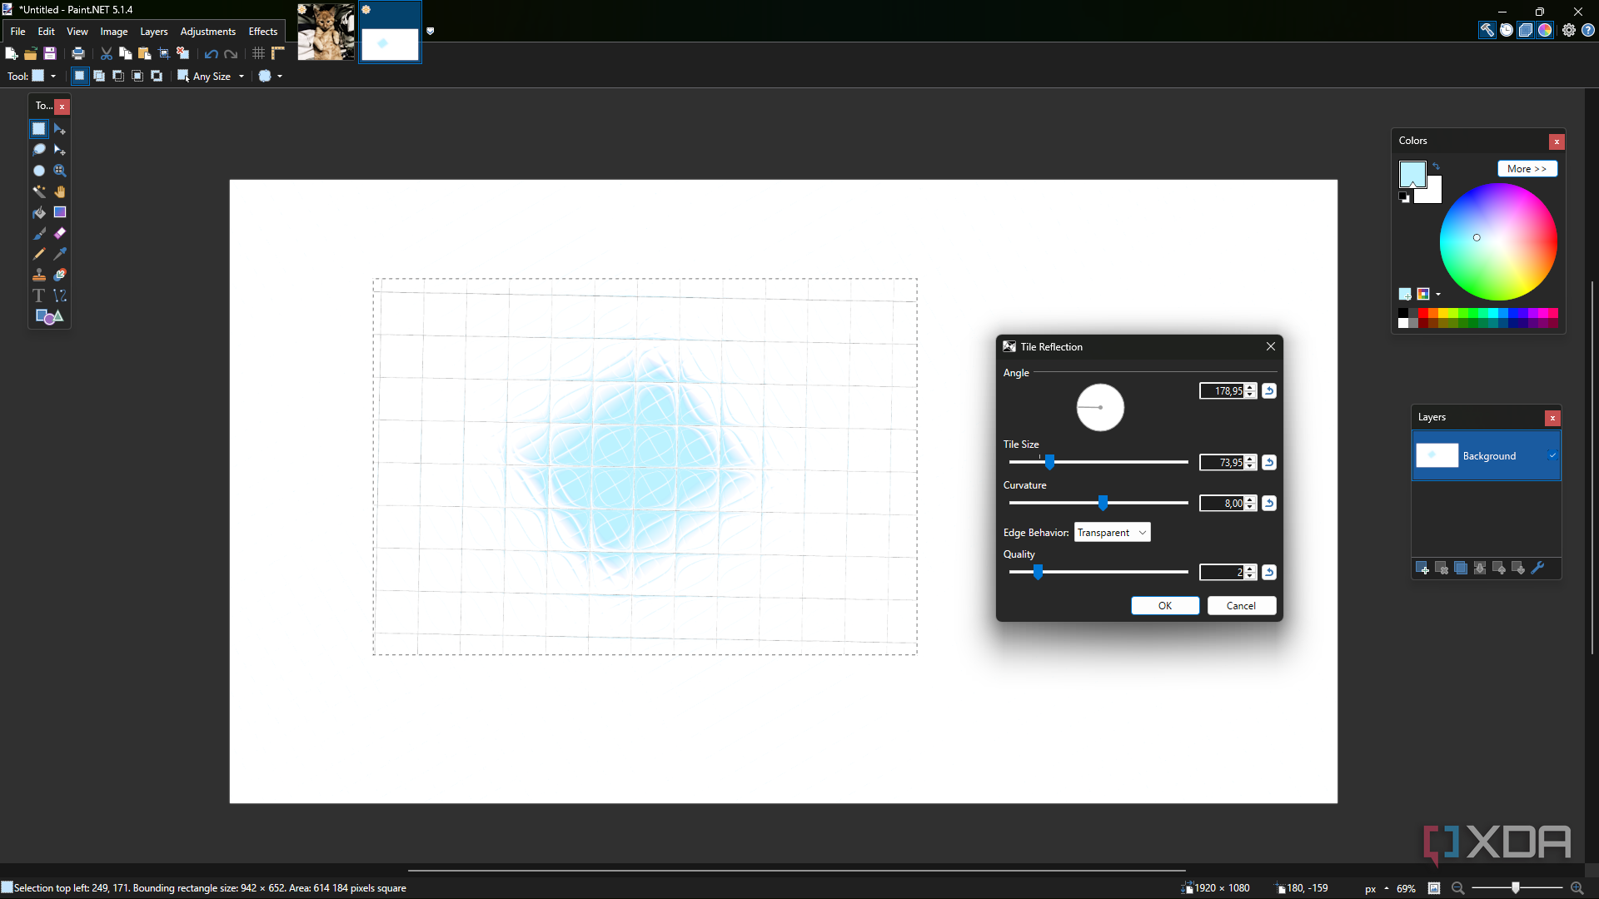The height and width of the screenshot is (899, 1599).
Task: Select the Text tool
Action: tap(39, 296)
